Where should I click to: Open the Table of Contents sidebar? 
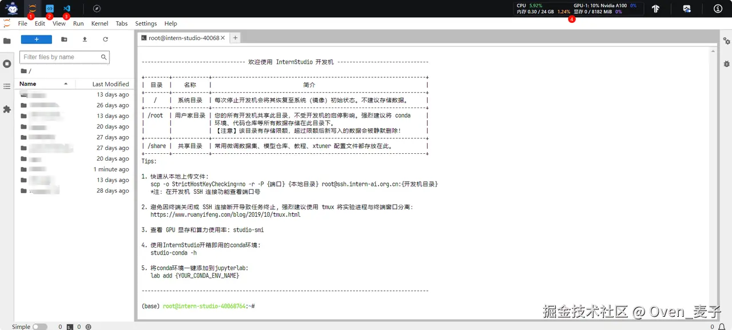click(x=7, y=86)
